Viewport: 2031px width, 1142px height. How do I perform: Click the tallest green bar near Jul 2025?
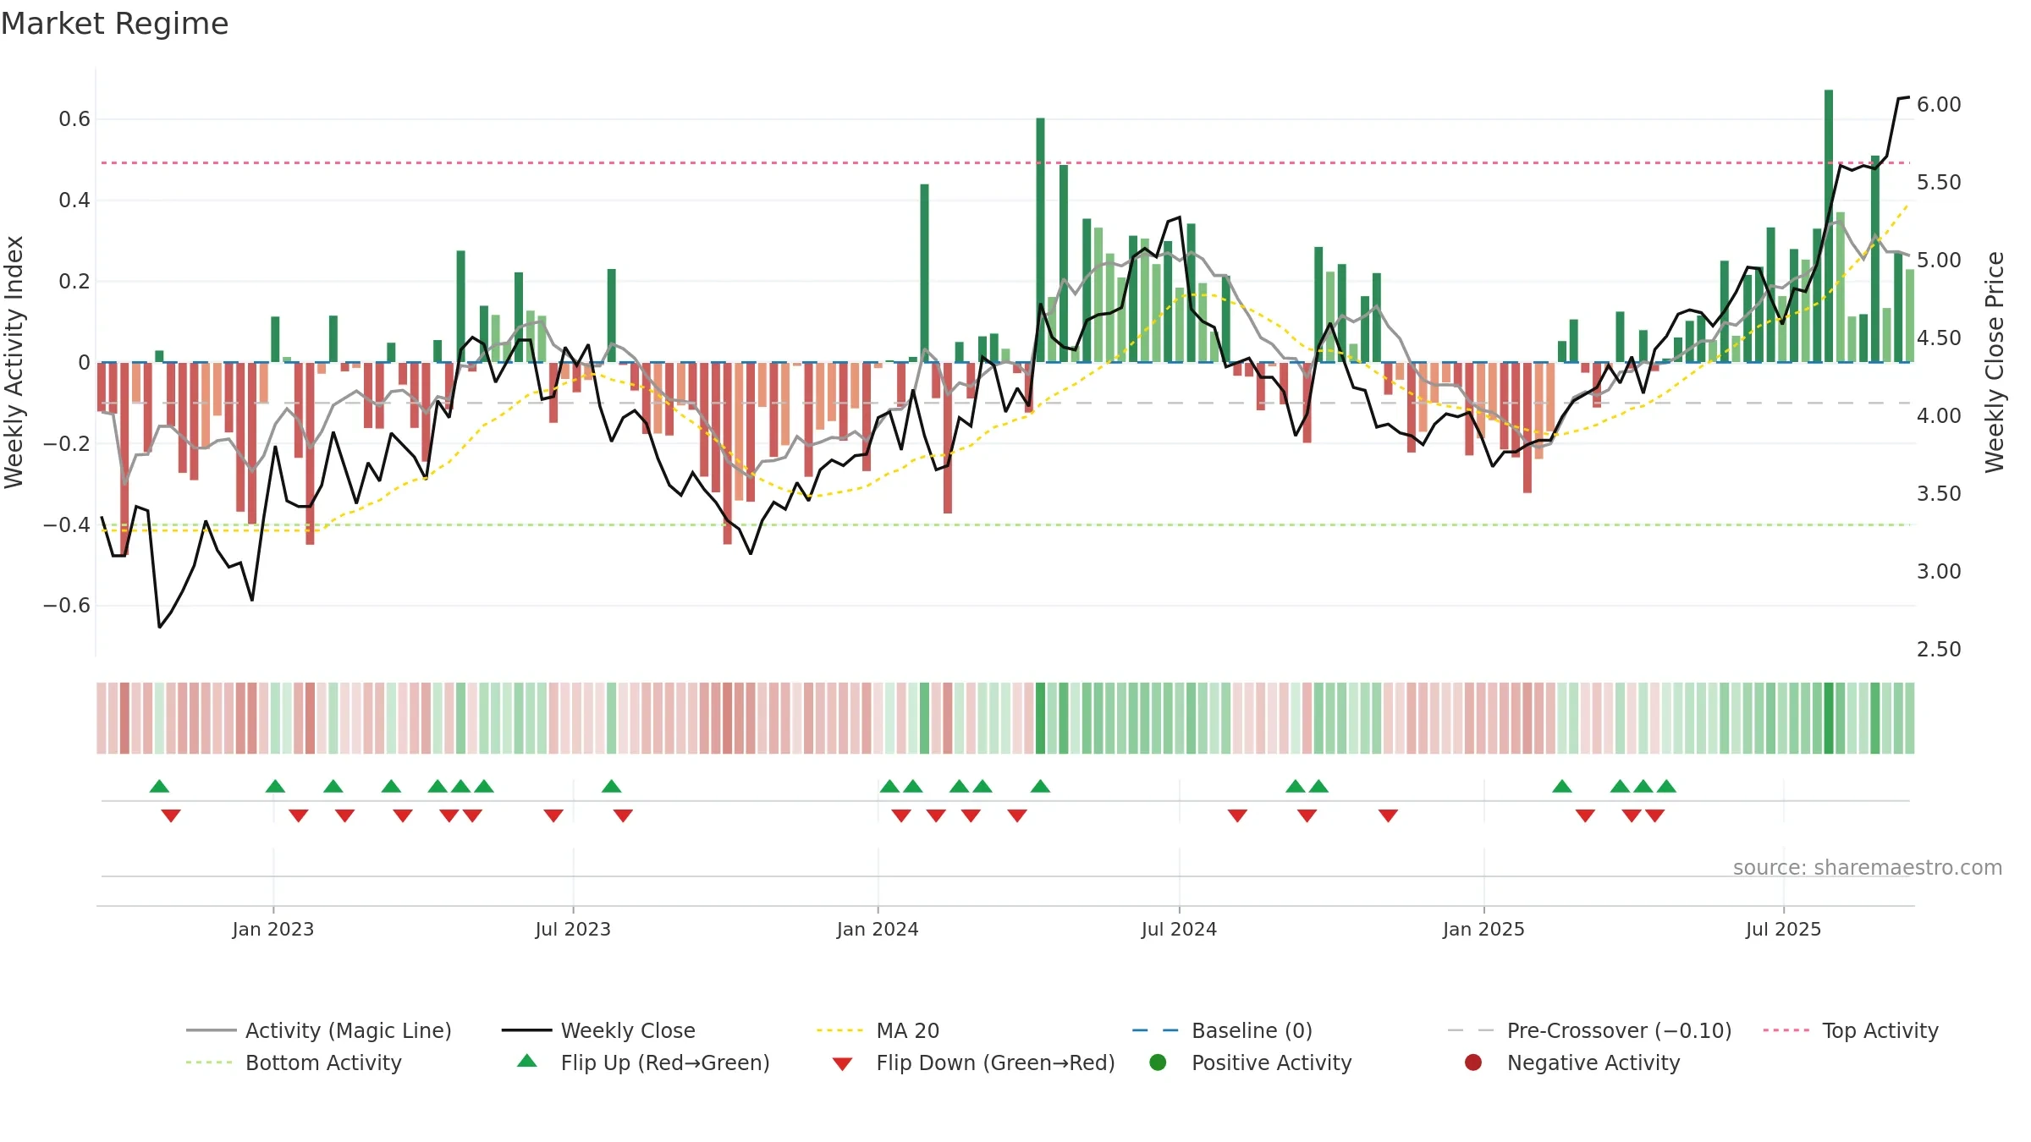click(1829, 226)
